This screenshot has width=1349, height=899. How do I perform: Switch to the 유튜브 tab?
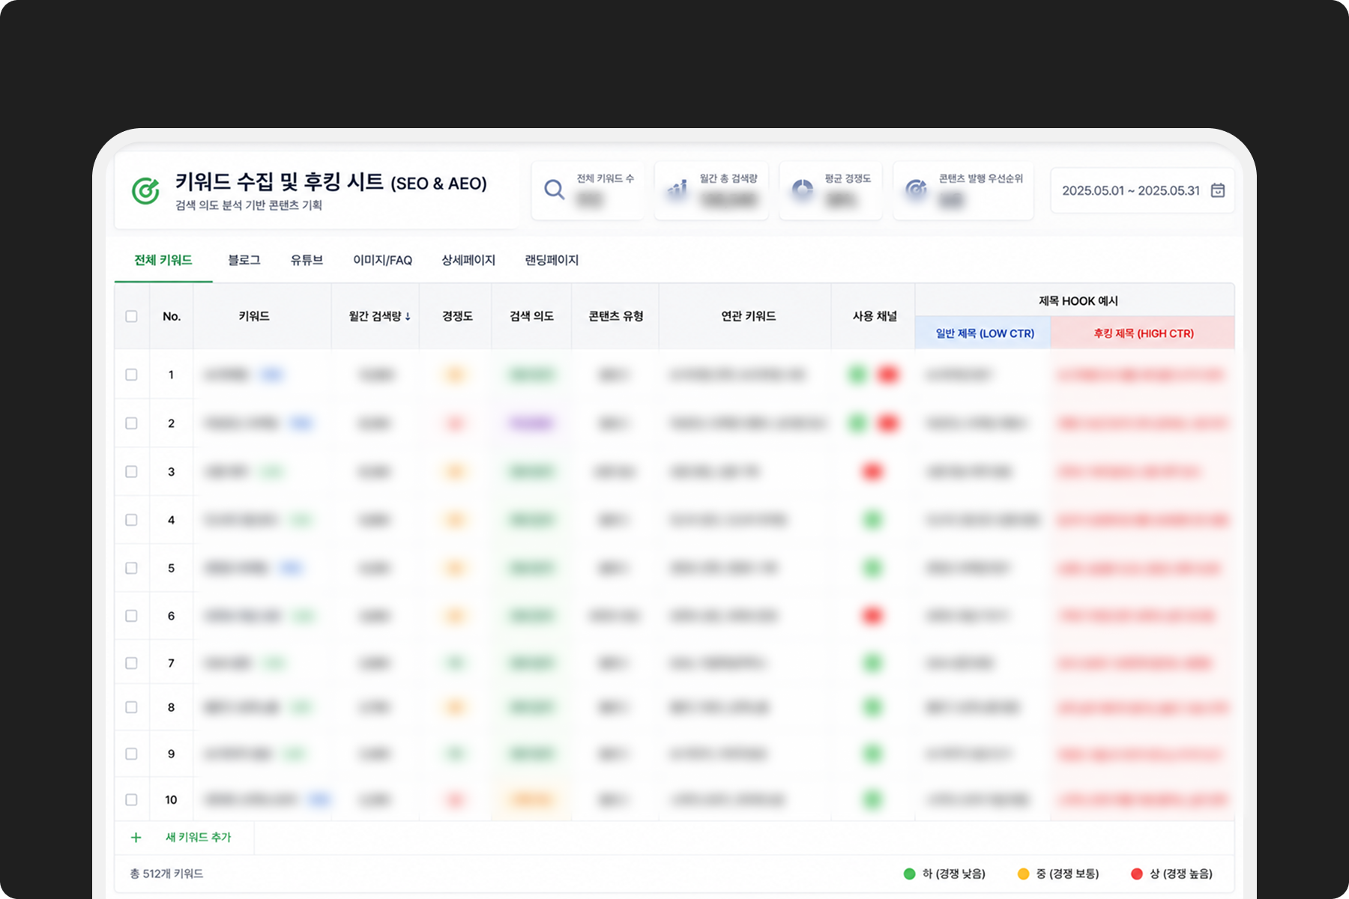(x=307, y=260)
